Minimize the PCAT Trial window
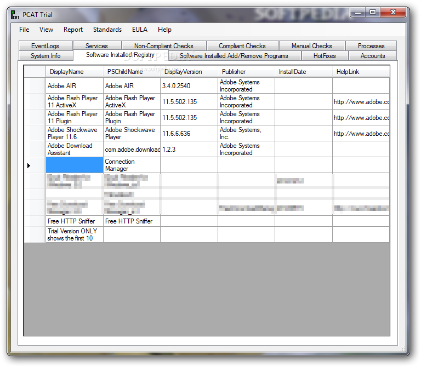The height and width of the screenshot is (367, 421). point(358,13)
